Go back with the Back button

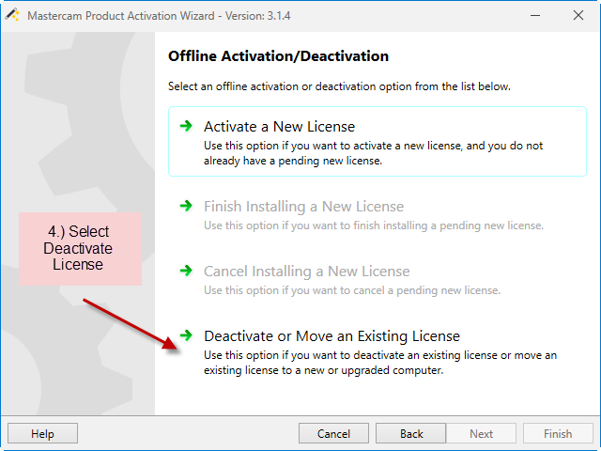tap(411, 434)
